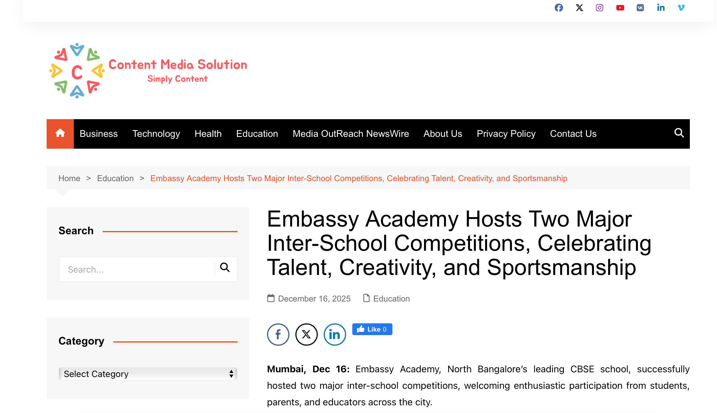Image resolution: width=717 pixels, height=413 pixels.
Task: Click the X (Twitter) icon in header
Action: (579, 8)
